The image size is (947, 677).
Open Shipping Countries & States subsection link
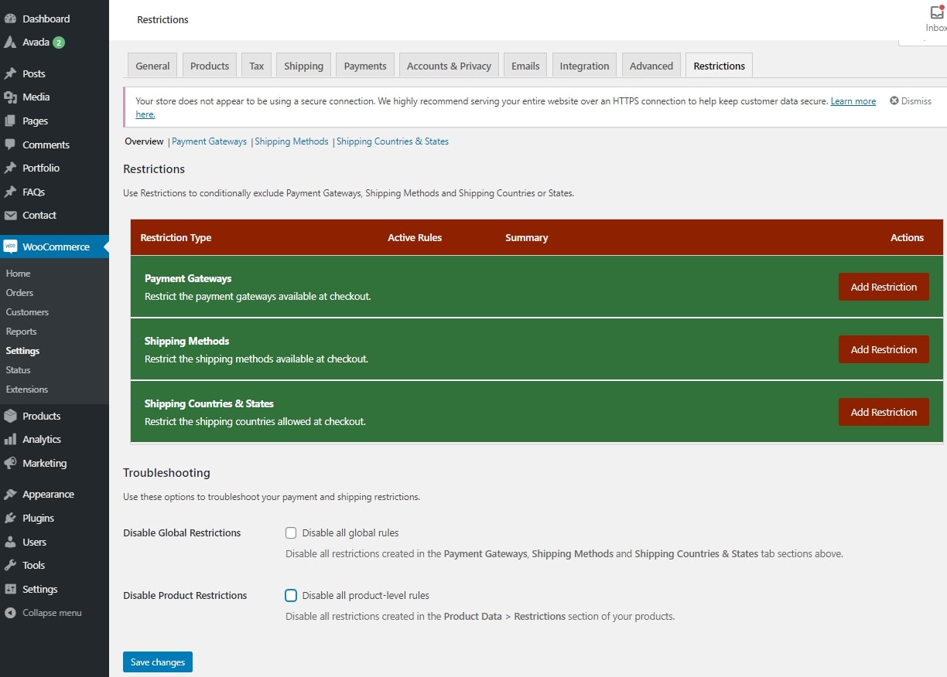(x=392, y=141)
